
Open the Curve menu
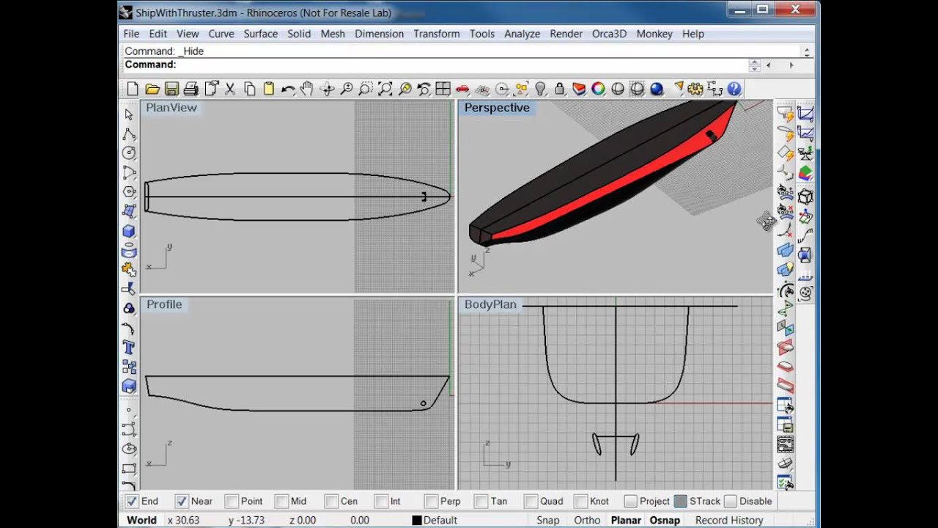point(221,34)
